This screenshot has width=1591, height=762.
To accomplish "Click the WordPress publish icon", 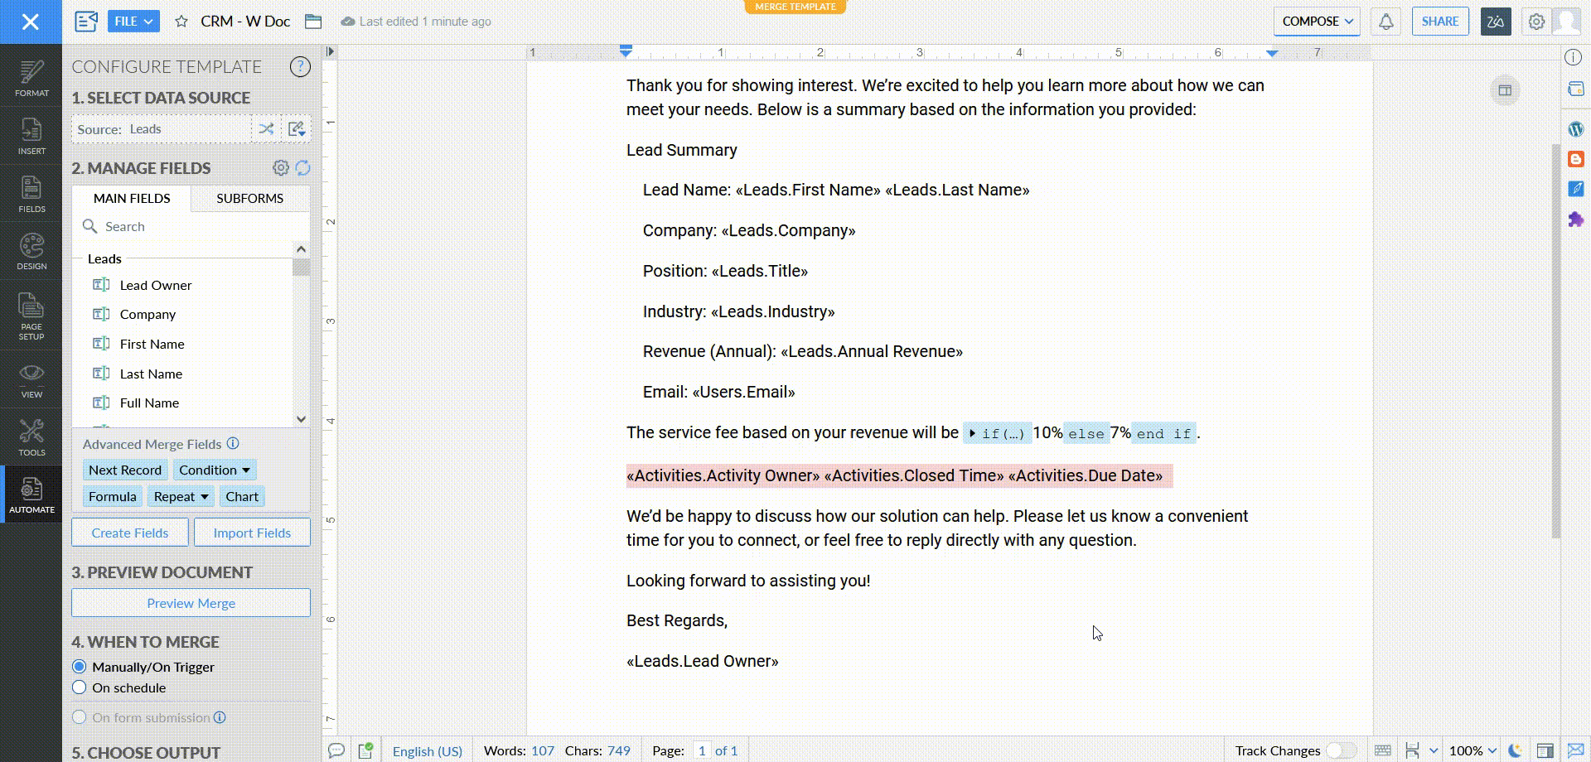I will pos(1575,128).
